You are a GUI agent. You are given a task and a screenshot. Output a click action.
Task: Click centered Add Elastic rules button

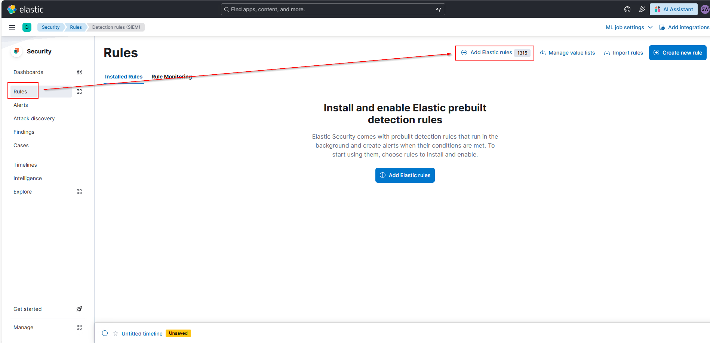[405, 175]
